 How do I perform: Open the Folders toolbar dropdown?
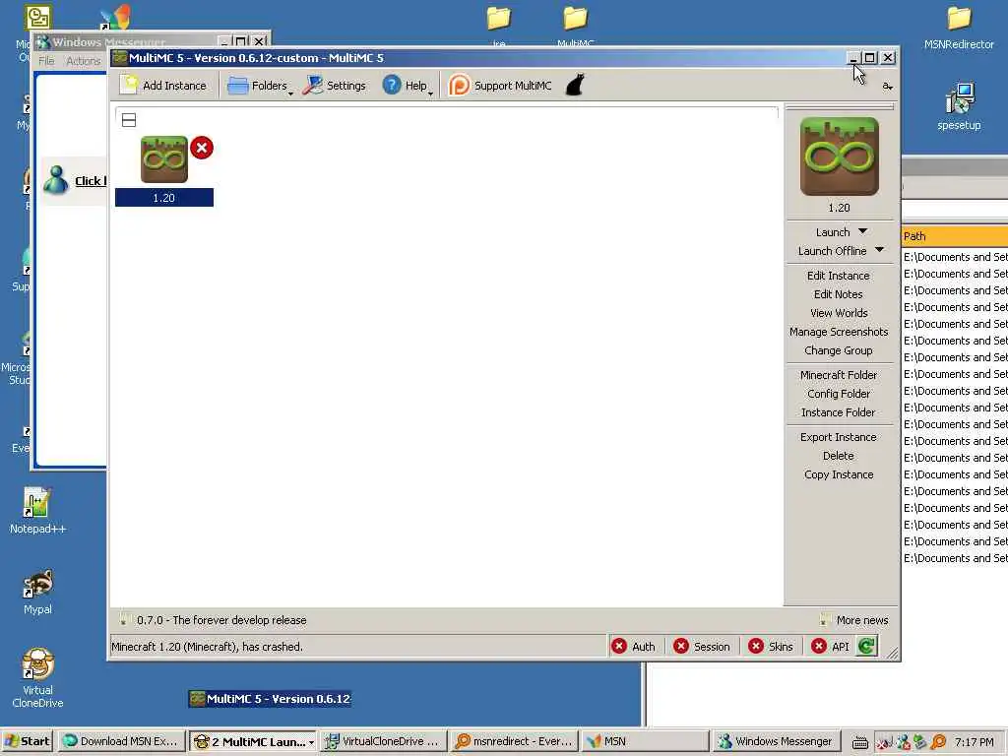pos(260,86)
